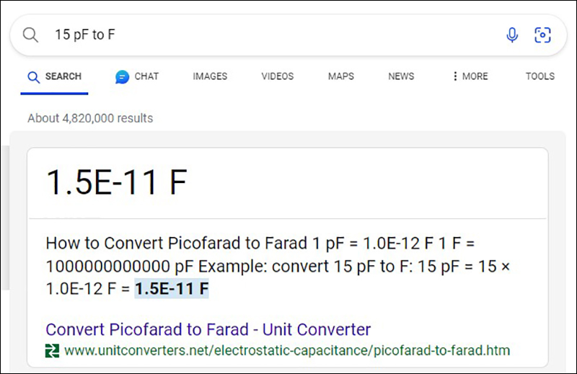
Task: Click the www.unitconverters.net URL
Action: click(x=286, y=351)
